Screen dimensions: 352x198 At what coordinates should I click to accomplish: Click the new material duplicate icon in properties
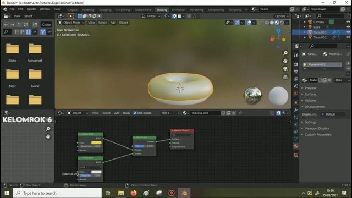pyautogui.click(x=324, y=80)
